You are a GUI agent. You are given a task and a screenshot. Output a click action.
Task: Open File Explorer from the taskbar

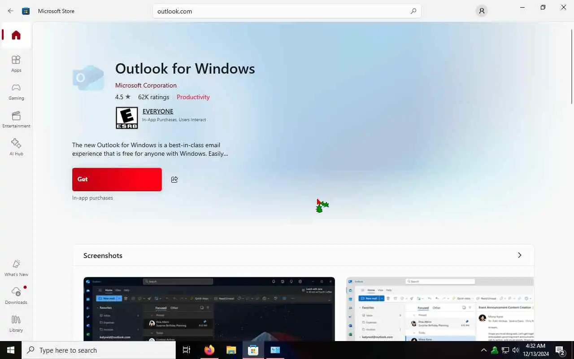pyautogui.click(x=231, y=350)
